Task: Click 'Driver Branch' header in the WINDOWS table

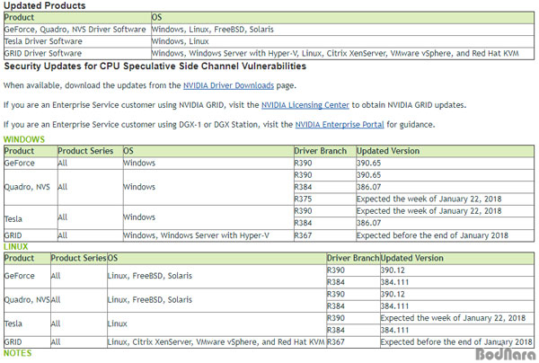Action: tap(325, 151)
